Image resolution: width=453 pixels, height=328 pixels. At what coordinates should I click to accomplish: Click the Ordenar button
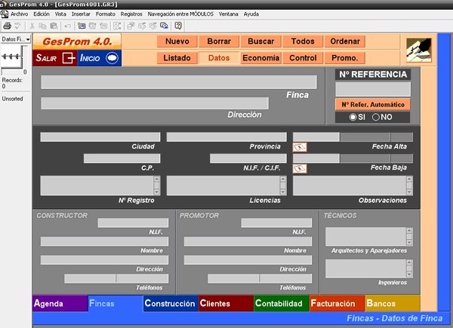coord(345,41)
